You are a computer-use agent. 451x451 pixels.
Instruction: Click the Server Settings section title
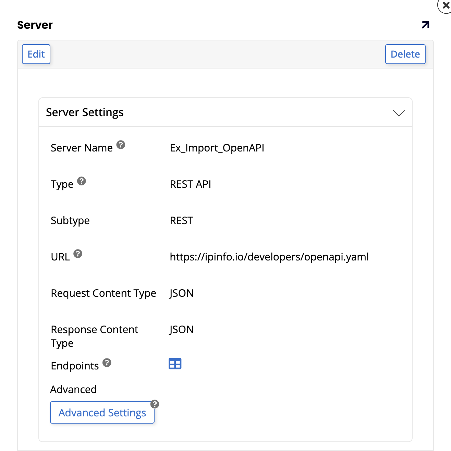pyautogui.click(x=85, y=112)
